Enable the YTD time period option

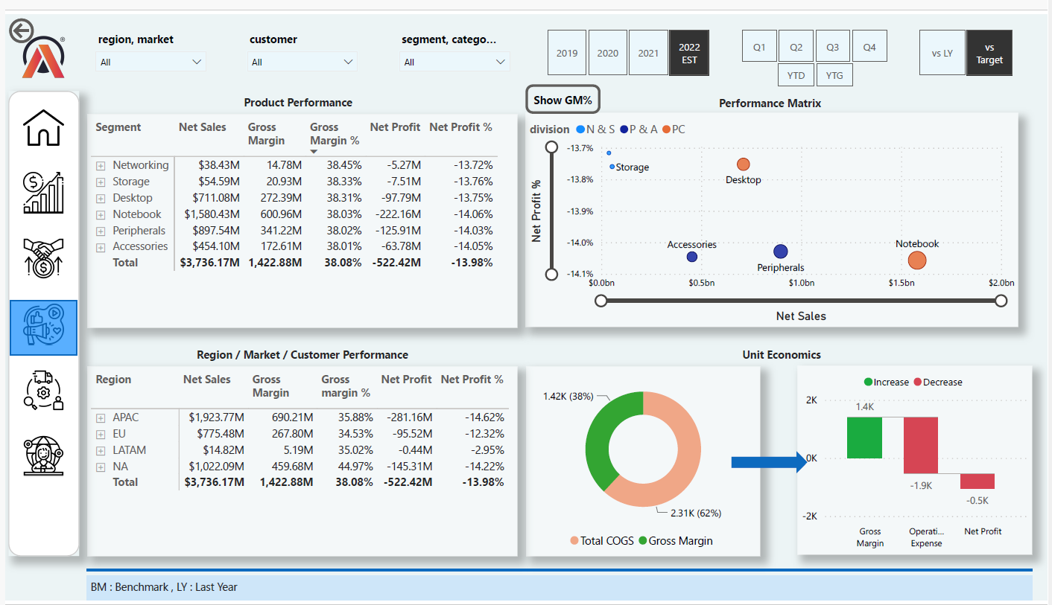point(796,74)
